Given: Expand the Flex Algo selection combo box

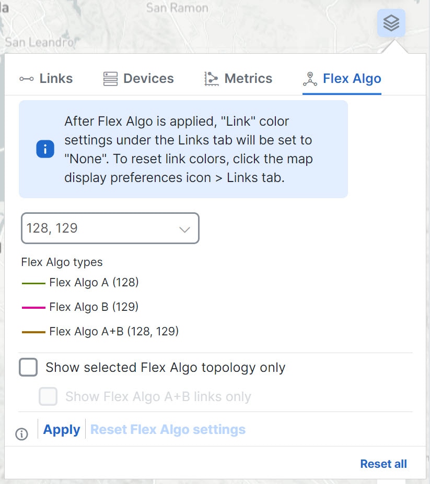Looking at the screenshot, I should [110, 228].
